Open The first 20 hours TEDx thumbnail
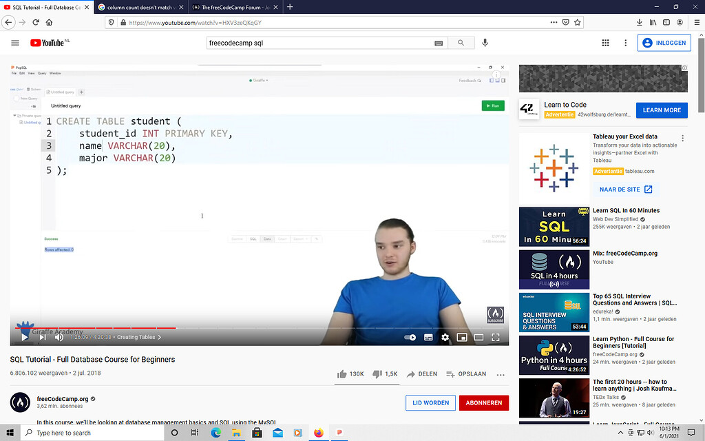705x441 pixels. click(x=554, y=398)
